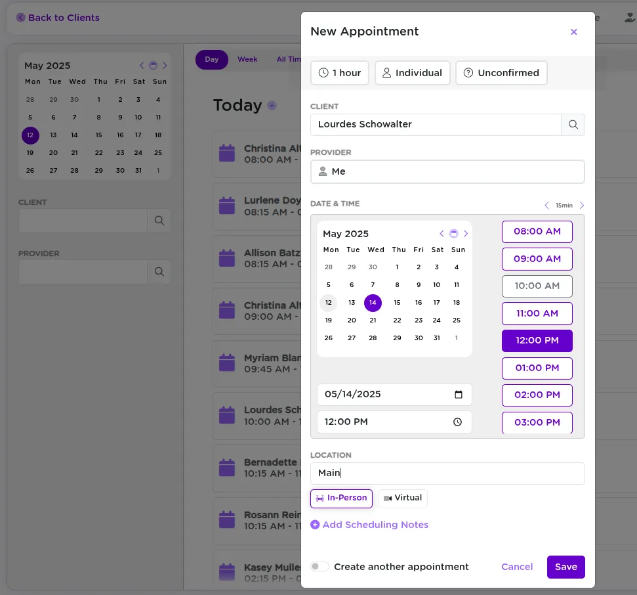Advance the 15min time increment with the chevron
Viewport: 637px width, 595px height.
click(581, 205)
